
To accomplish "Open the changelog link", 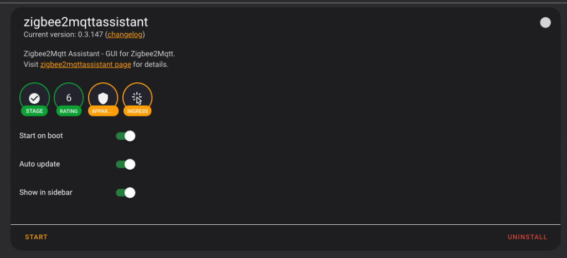I will point(125,35).
